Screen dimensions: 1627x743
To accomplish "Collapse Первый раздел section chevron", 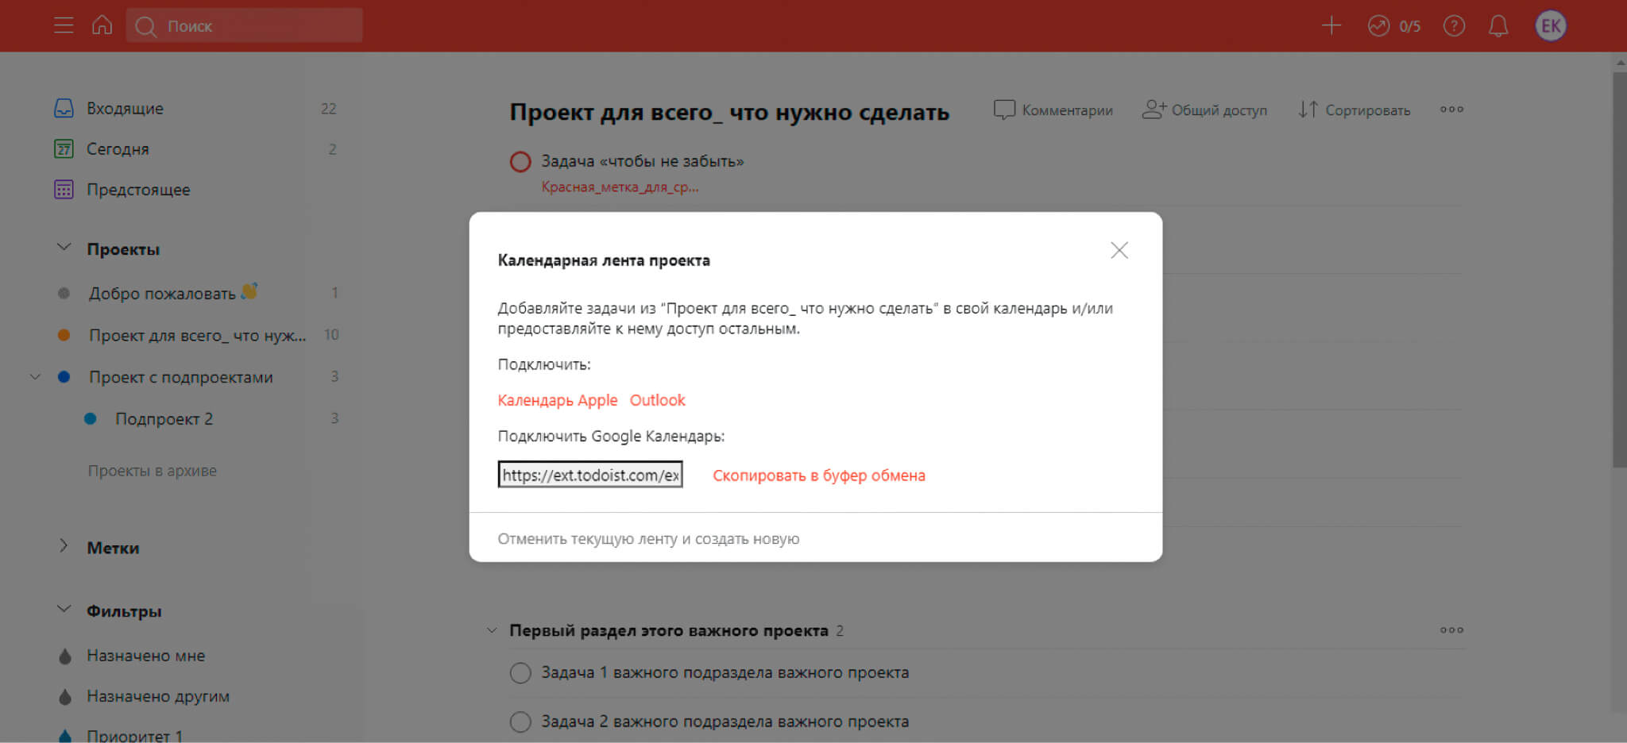I will (x=492, y=630).
